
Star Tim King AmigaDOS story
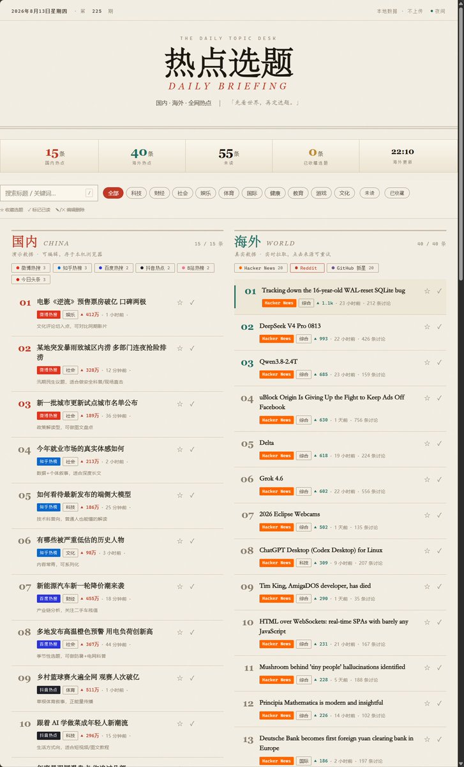[427, 587]
